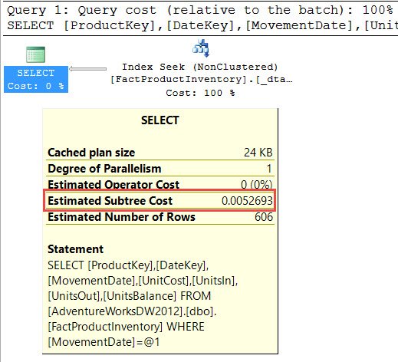This screenshot has height=362, width=398.
Task: Click the Estimated Operator Cost label
Action: pos(113,185)
